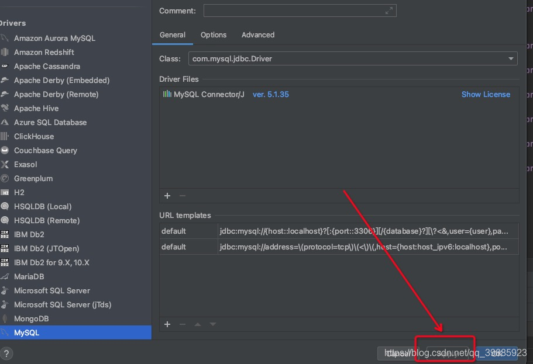Select Exasol driver

(x=75, y=164)
